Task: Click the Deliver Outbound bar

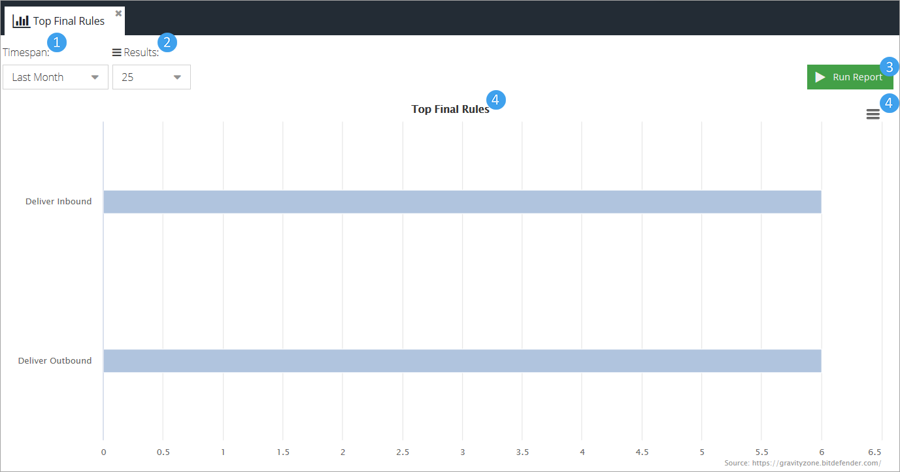Action: click(x=461, y=361)
